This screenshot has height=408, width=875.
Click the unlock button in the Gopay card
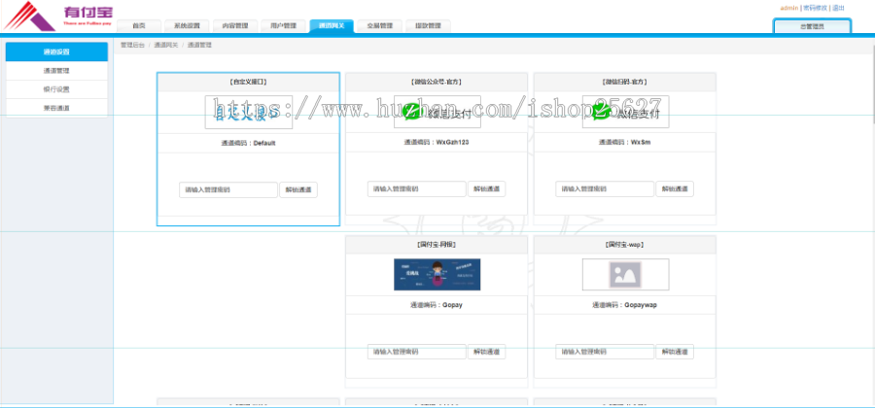tap(487, 352)
